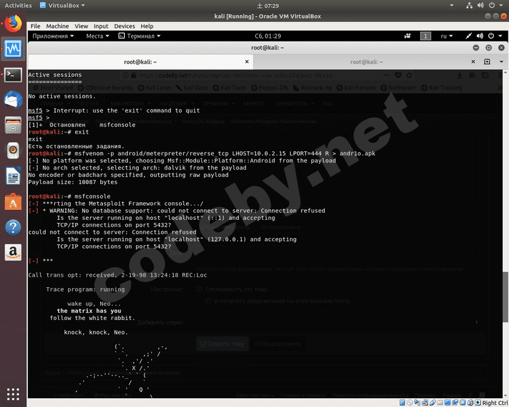This screenshot has height=407, width=509.
Task: Close the second terminal tab
Action: 473,62
